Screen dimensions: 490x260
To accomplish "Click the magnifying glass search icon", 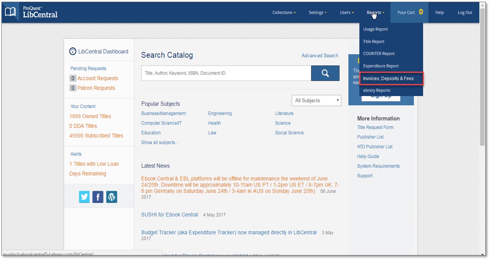I will (x=325, y=73).
